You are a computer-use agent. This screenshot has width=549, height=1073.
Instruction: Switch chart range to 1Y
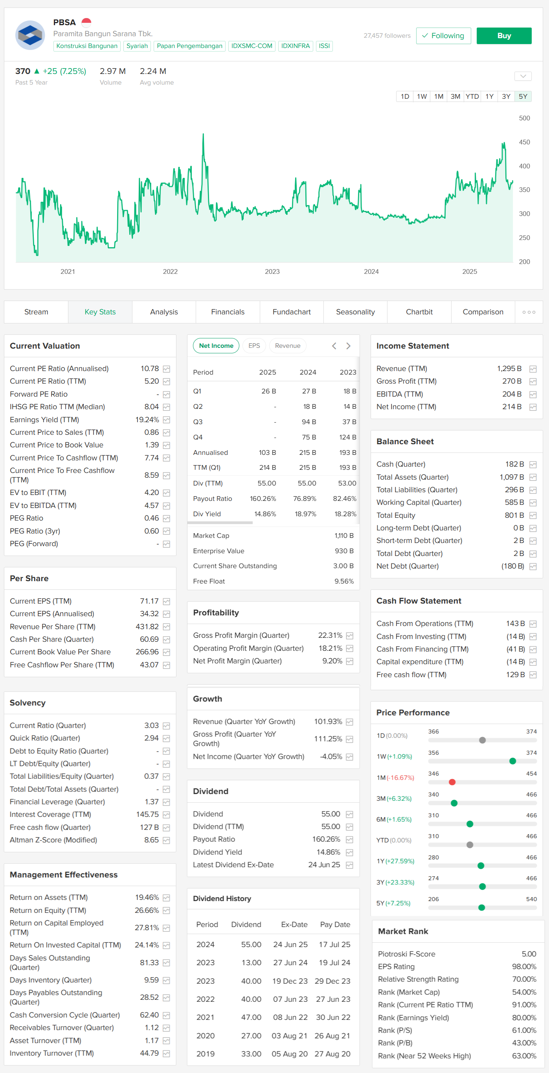(489, 96)
